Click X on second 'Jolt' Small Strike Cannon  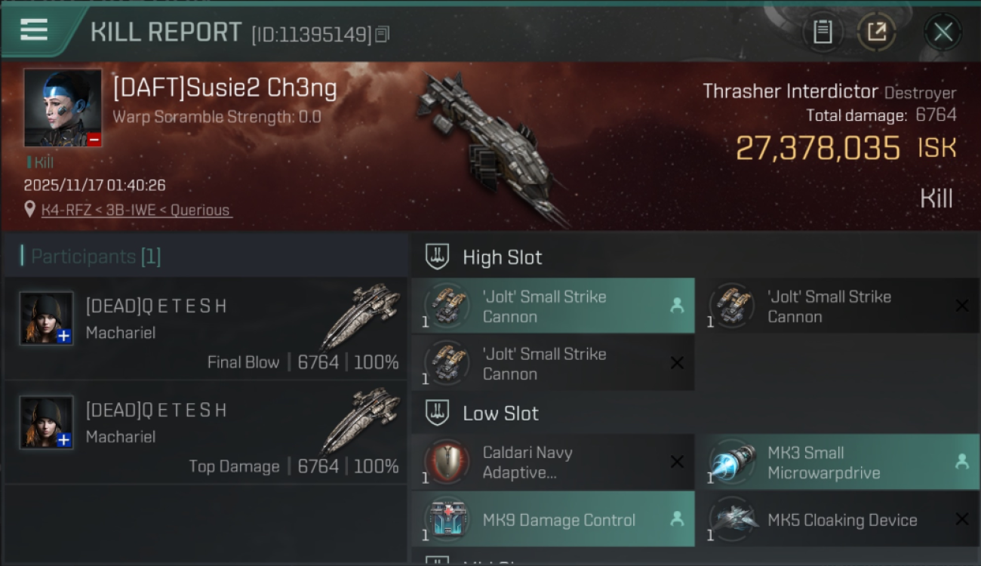[x=962, y=306]
